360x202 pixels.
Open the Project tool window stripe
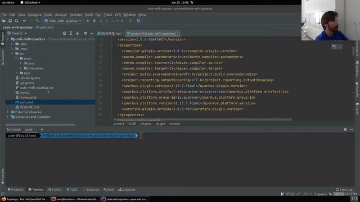[2, 39]
